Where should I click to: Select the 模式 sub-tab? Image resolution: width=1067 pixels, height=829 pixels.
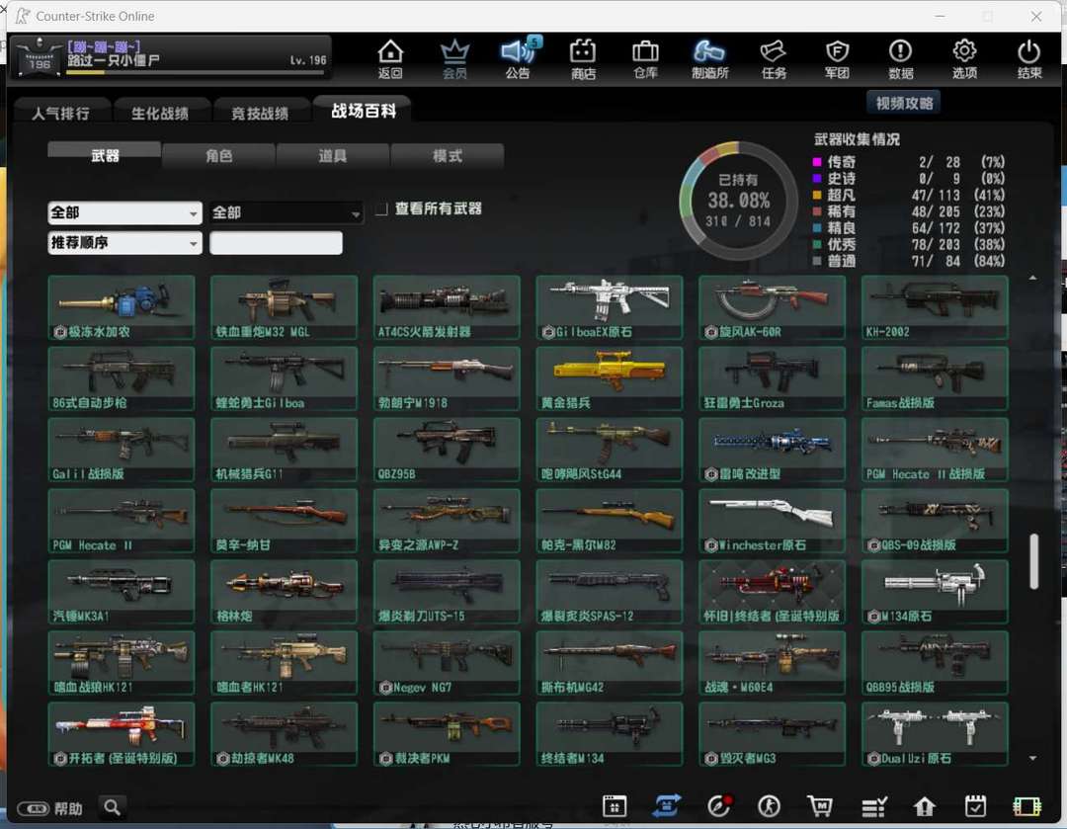tap(448, 155)
